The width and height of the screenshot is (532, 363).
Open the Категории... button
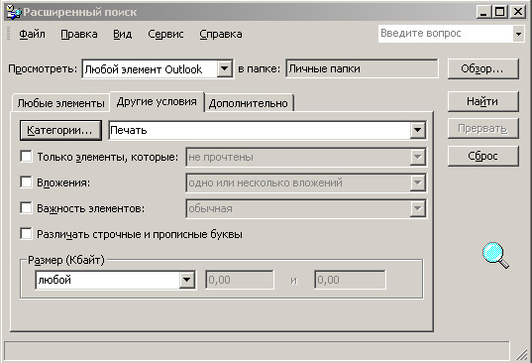[x=60, y=130]
